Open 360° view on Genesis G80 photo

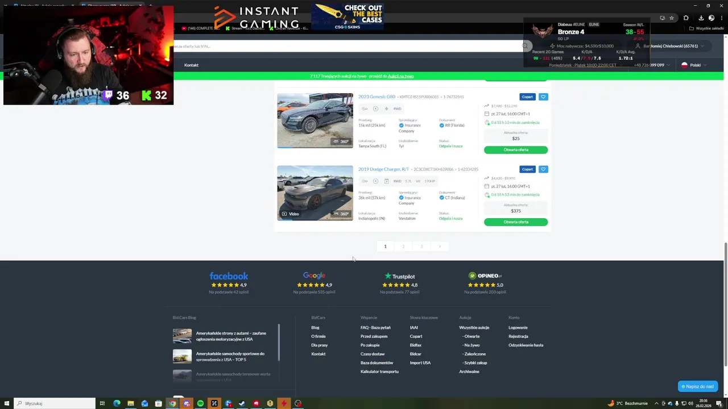click(341, 141)
